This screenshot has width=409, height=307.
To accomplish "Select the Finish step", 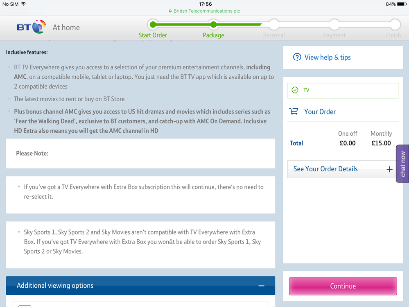I will pos(393,35).
